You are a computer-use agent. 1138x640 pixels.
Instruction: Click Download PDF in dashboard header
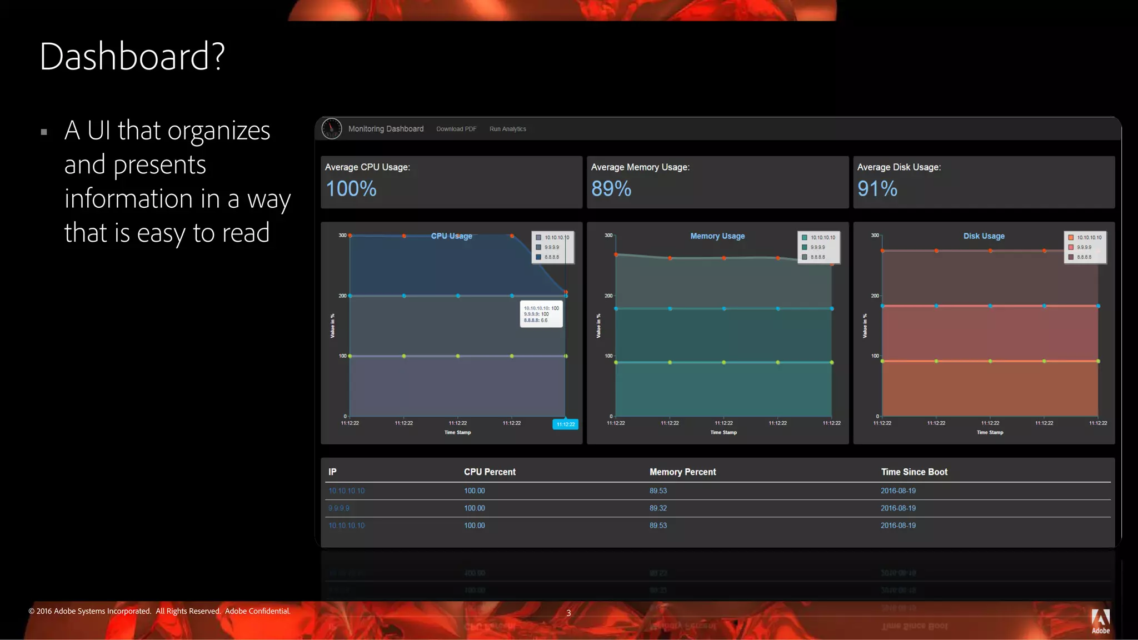tap(456, 129)
